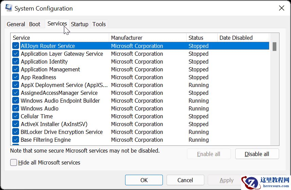Screen dimensions: 291x190
Task: Click the System Configuration title bar icon
Action: click(9, 8)
